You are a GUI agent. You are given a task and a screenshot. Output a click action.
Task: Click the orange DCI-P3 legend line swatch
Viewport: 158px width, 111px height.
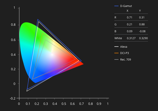pos(117,53)
